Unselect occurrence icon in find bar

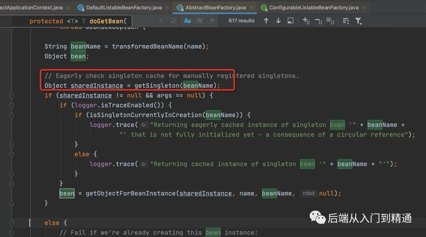coord(318,21)
